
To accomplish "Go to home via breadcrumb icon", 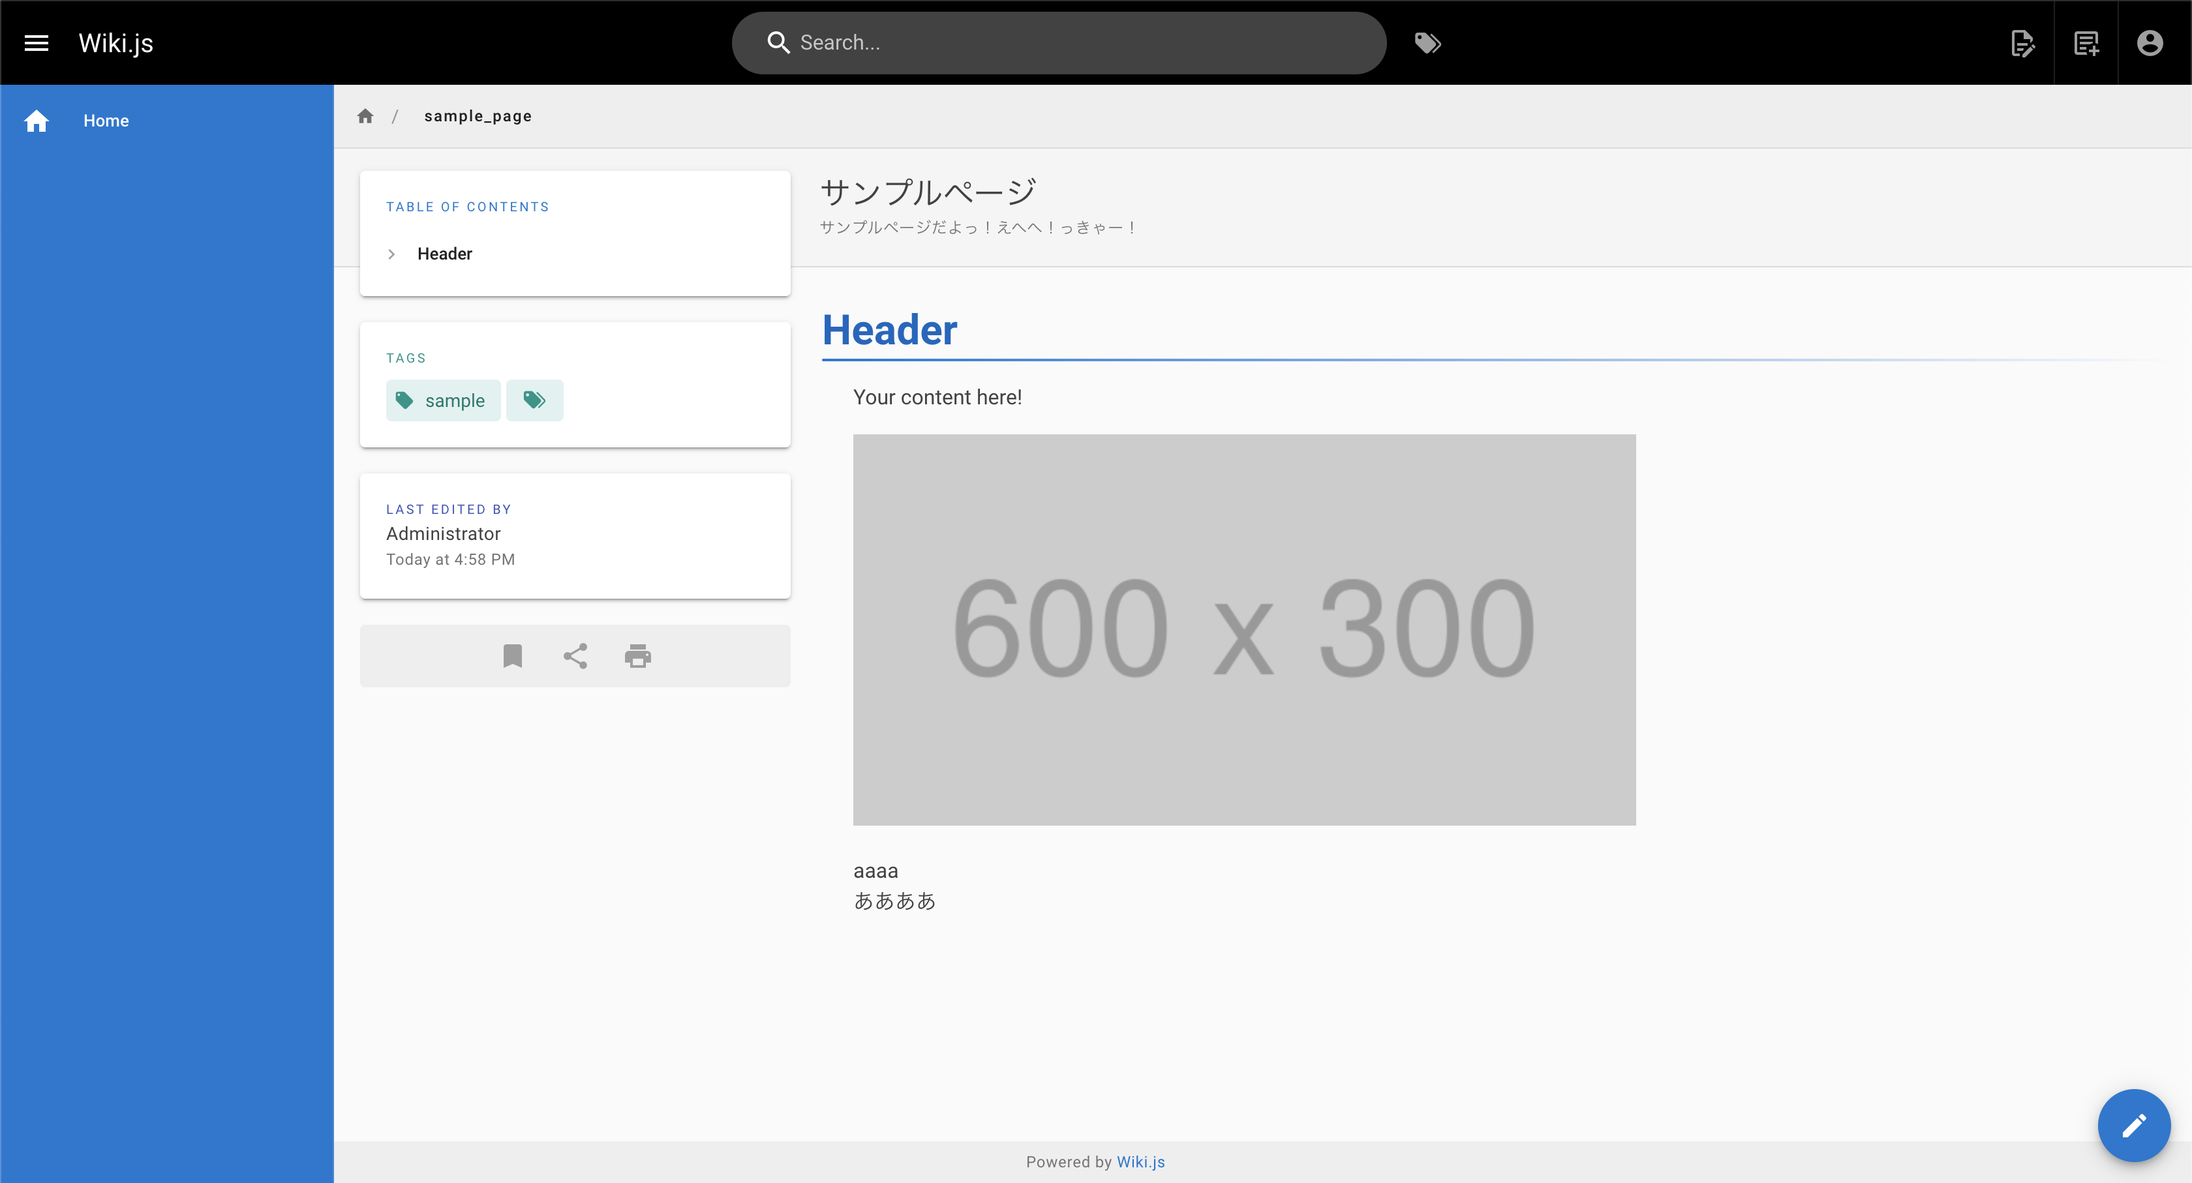I will pos(365,117).
